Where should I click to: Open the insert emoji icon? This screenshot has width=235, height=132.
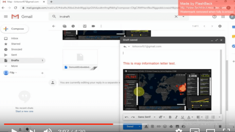coord(165,127)
